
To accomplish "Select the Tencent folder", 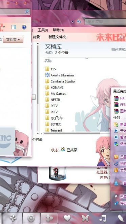I will [54, 130].
